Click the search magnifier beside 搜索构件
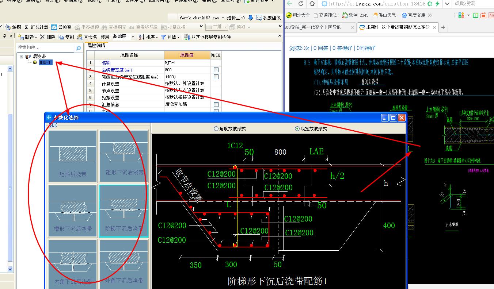The image size is (494, 289). pos(78,48)
